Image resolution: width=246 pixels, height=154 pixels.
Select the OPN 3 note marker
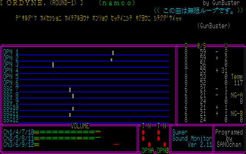pyautogui.click(x=53, y=65)
